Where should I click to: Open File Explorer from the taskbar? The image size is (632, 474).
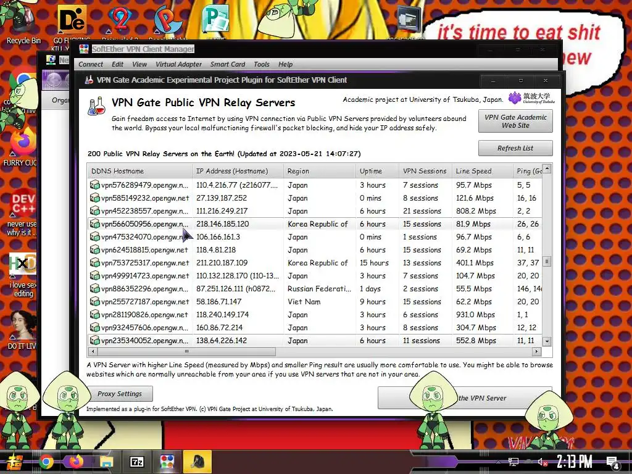pyautogui.click(x=106, y=462)
